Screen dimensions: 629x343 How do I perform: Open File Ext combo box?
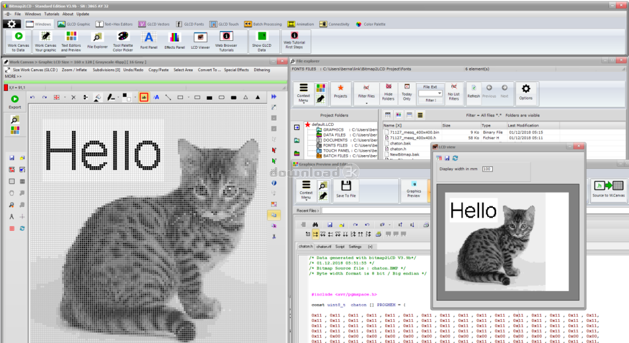tap(430, 94)
